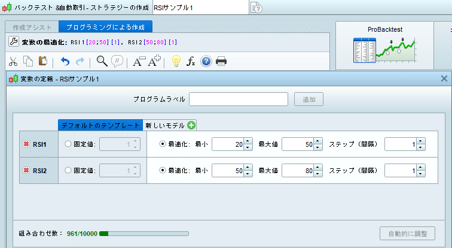Click RSI2 maximum value field 80

coord(298,170)
